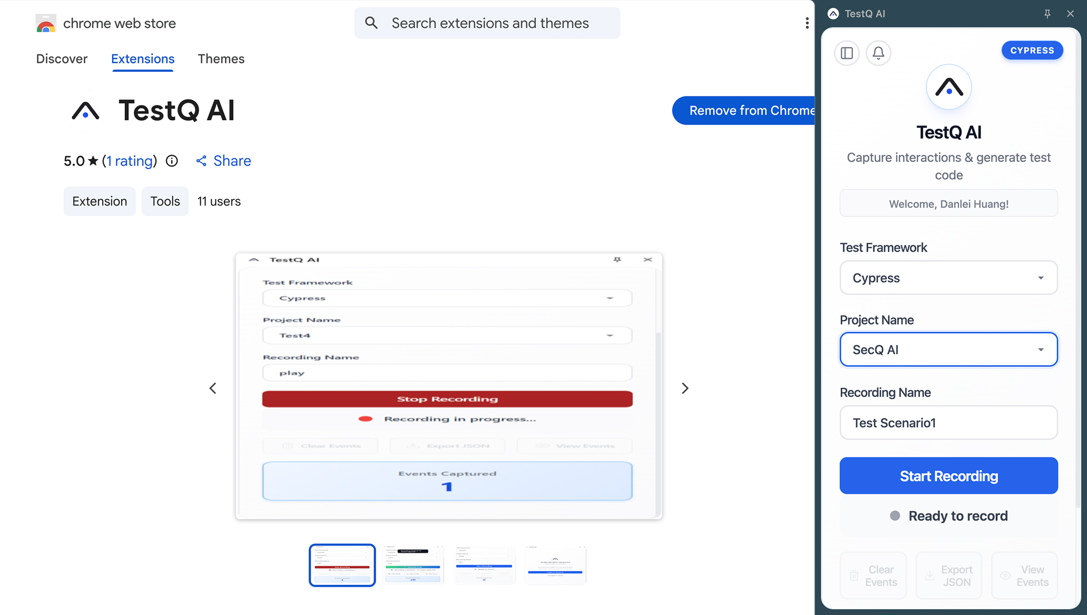Click the Tools category chip
The image size is (1087, 615).
pos(165,201)
